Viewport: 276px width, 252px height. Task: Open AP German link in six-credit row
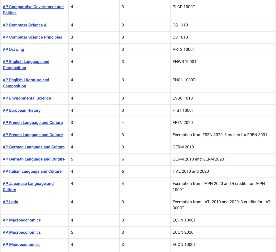[34, 159]
